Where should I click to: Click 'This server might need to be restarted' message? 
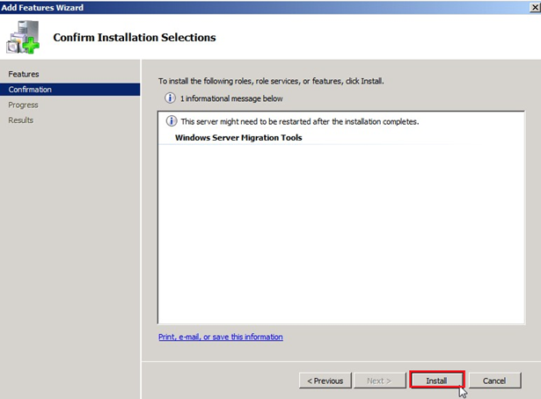point(300,121)
